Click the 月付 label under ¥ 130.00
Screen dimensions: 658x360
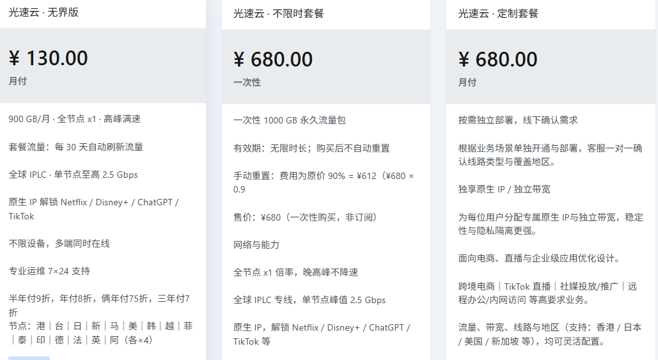18,81
